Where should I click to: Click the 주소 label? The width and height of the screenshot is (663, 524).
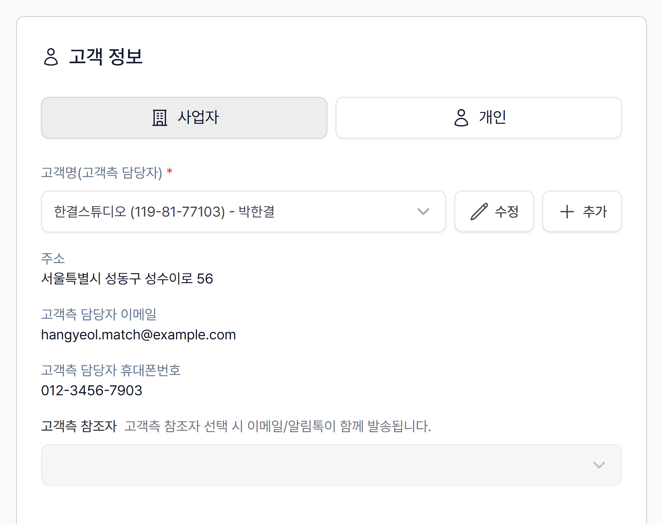point(53,259)
